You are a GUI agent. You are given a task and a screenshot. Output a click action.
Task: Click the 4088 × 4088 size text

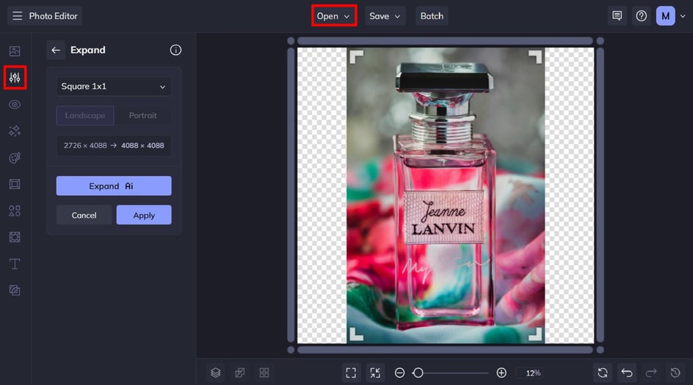point(142,145)
